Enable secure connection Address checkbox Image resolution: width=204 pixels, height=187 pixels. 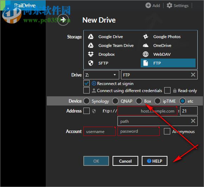tap(87, 111)
